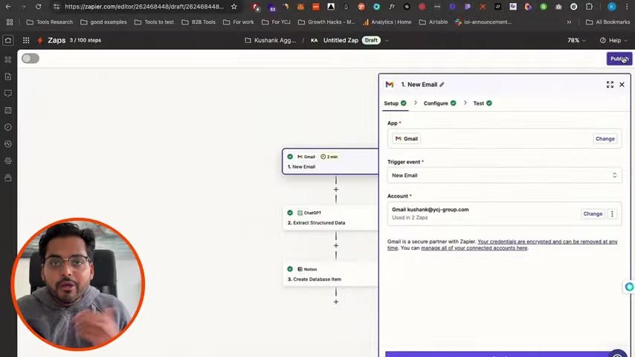
Task: Open the For work bookmark folder
Action: click(x=239, y=22)
